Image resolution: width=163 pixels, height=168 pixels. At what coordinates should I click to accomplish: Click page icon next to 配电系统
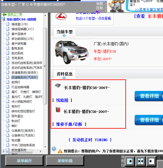pos(7,48)
